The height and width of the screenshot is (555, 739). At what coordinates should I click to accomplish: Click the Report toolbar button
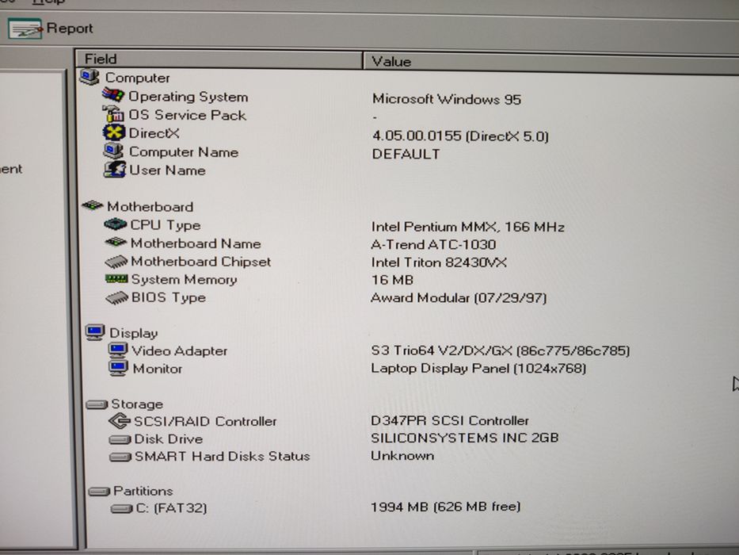(51, 29)
